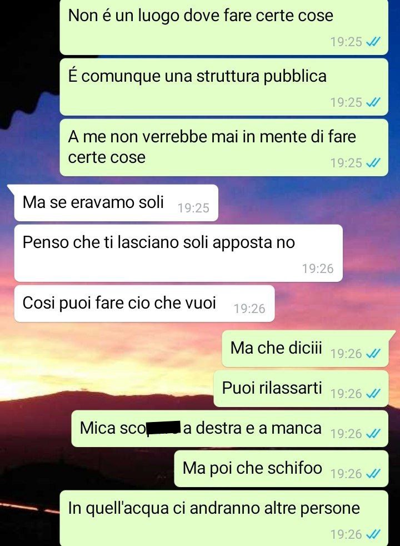This screenshot has height=546, width=400.
Task: Select the message 'Ma se eravamo soli'
Action: (116, 202)
